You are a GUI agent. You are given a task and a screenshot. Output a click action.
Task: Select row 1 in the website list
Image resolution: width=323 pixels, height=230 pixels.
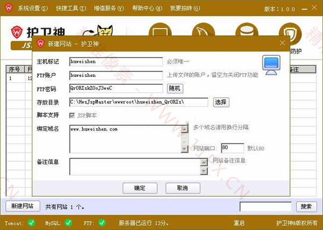19,78
